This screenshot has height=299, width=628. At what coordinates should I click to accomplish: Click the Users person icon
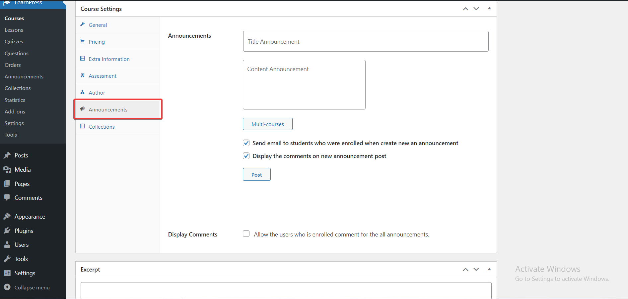click(7, 245)
